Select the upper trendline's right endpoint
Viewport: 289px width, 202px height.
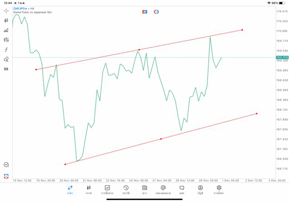pos(242,30)
